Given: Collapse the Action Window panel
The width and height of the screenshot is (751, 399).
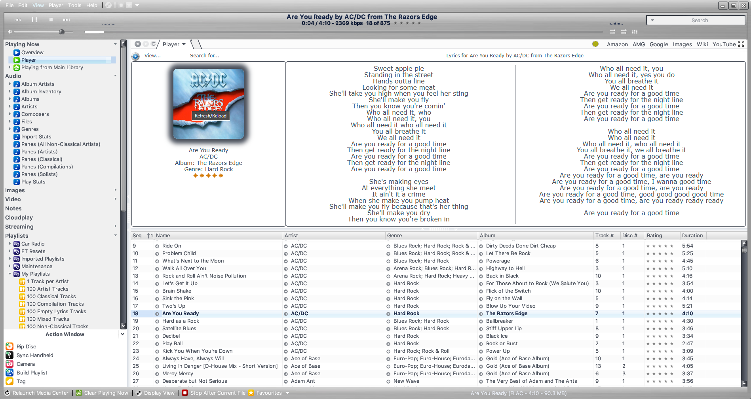Looking at the screenshot, I should coord(122,334).
